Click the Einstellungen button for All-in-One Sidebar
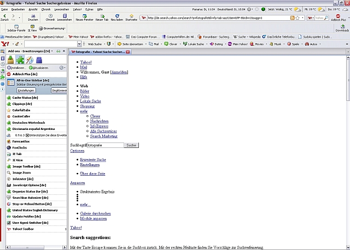This screenshot has width=350, height=250. 26,90
